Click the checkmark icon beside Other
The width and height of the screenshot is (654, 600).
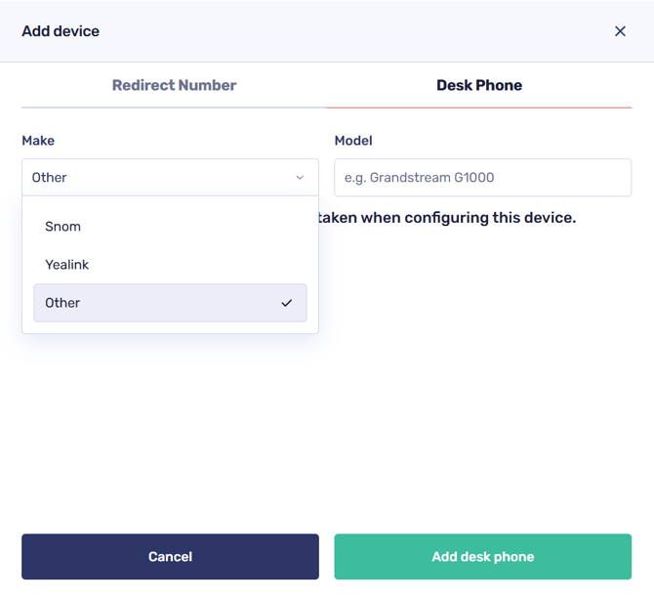coord(286,303)
